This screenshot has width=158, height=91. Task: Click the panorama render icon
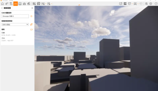coord(43,4)
